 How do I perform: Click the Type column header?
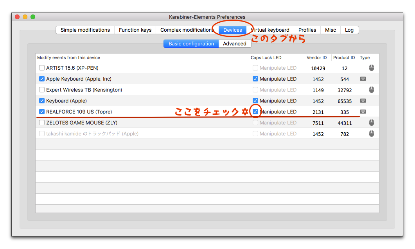tap(368, 58)
